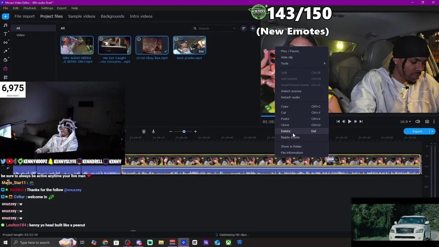Skip to the beginning of the project
The height and width of the screenshot is (247, 439).
[338, 121]
